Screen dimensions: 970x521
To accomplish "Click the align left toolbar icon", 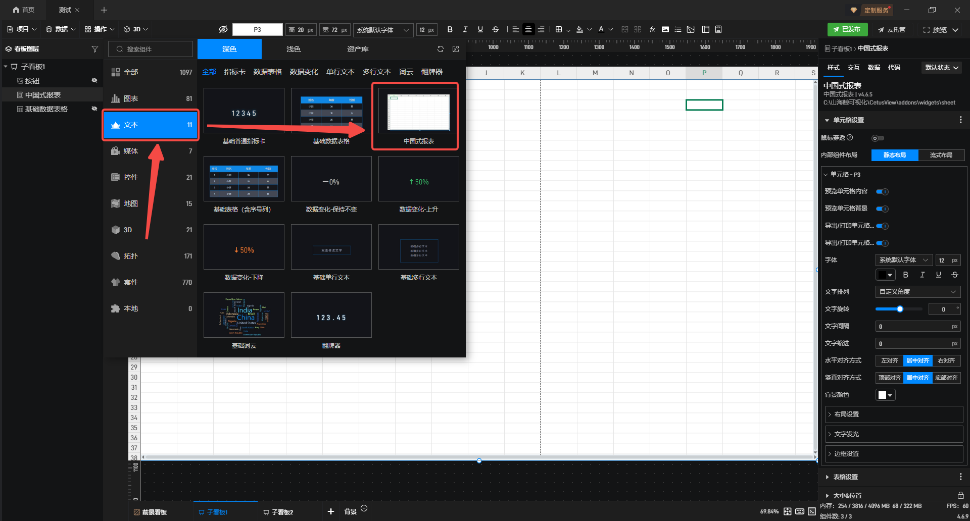I will tap(515, 29).
